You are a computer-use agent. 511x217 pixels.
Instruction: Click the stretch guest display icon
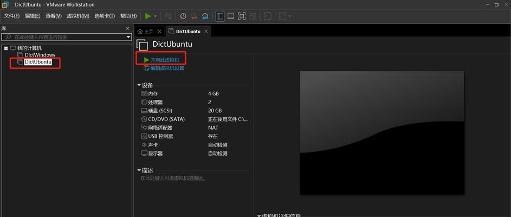(282, 16)
